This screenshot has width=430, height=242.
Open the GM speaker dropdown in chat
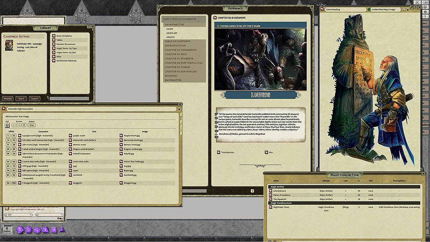[18, 214]
